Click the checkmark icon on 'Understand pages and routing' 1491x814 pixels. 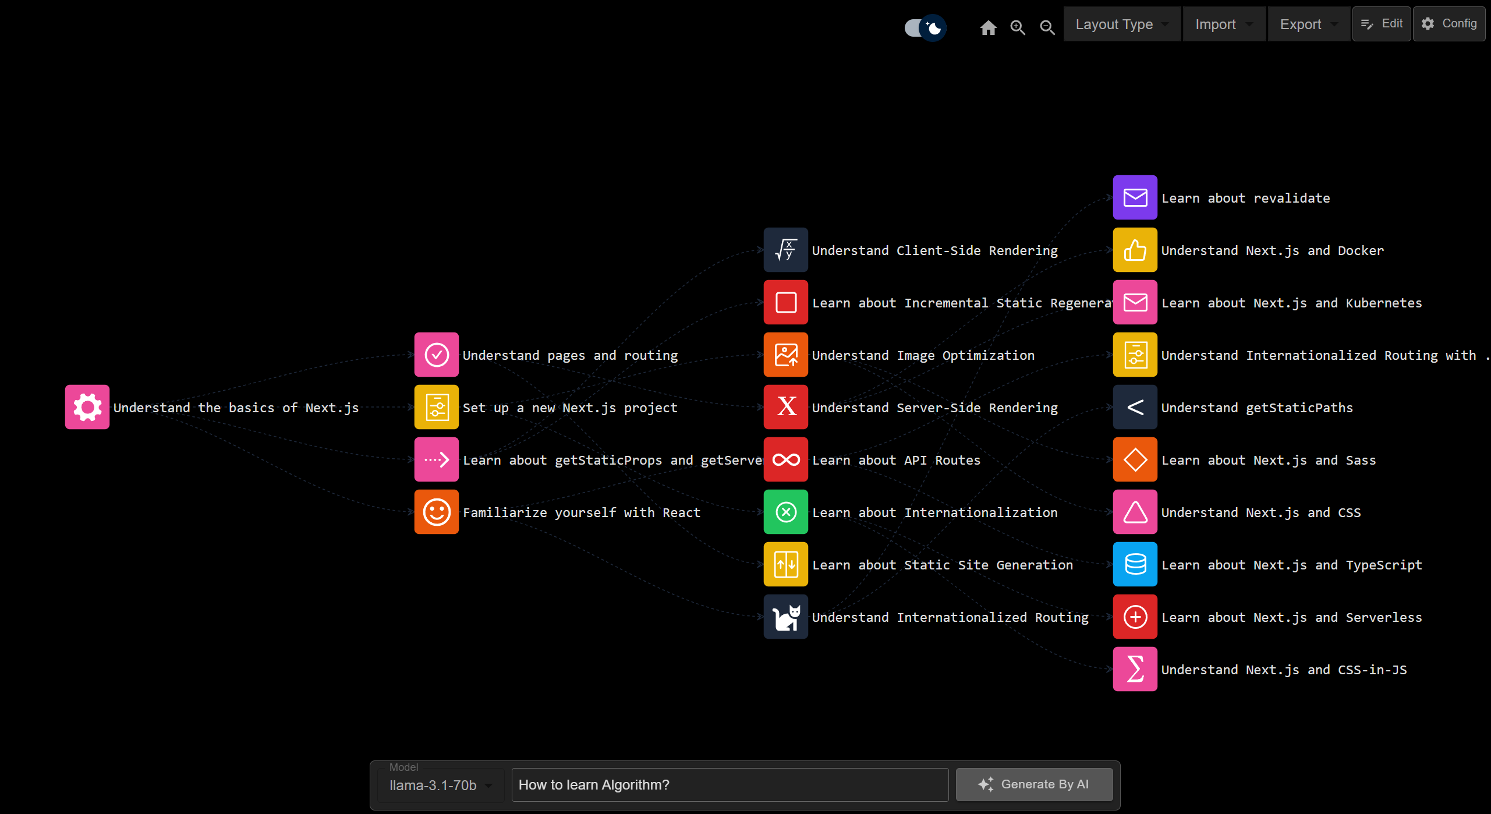coord(437,355)
